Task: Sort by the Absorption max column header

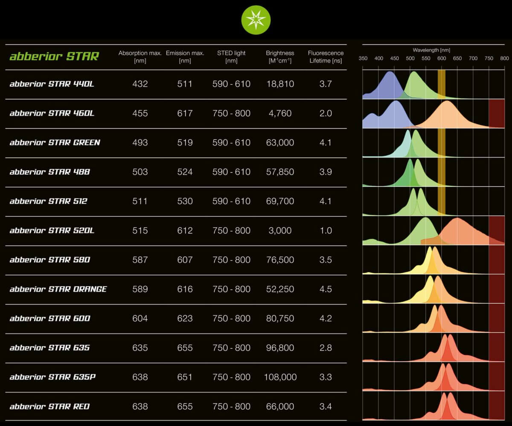Action: pyautogui.click(x=140, y=56)
